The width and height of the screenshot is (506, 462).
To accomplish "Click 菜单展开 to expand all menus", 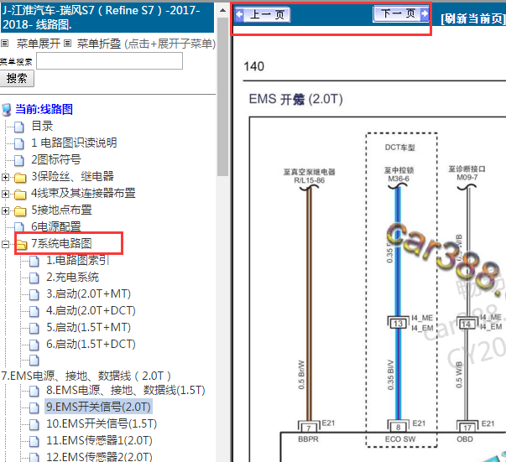I will (x=39, y=44).
